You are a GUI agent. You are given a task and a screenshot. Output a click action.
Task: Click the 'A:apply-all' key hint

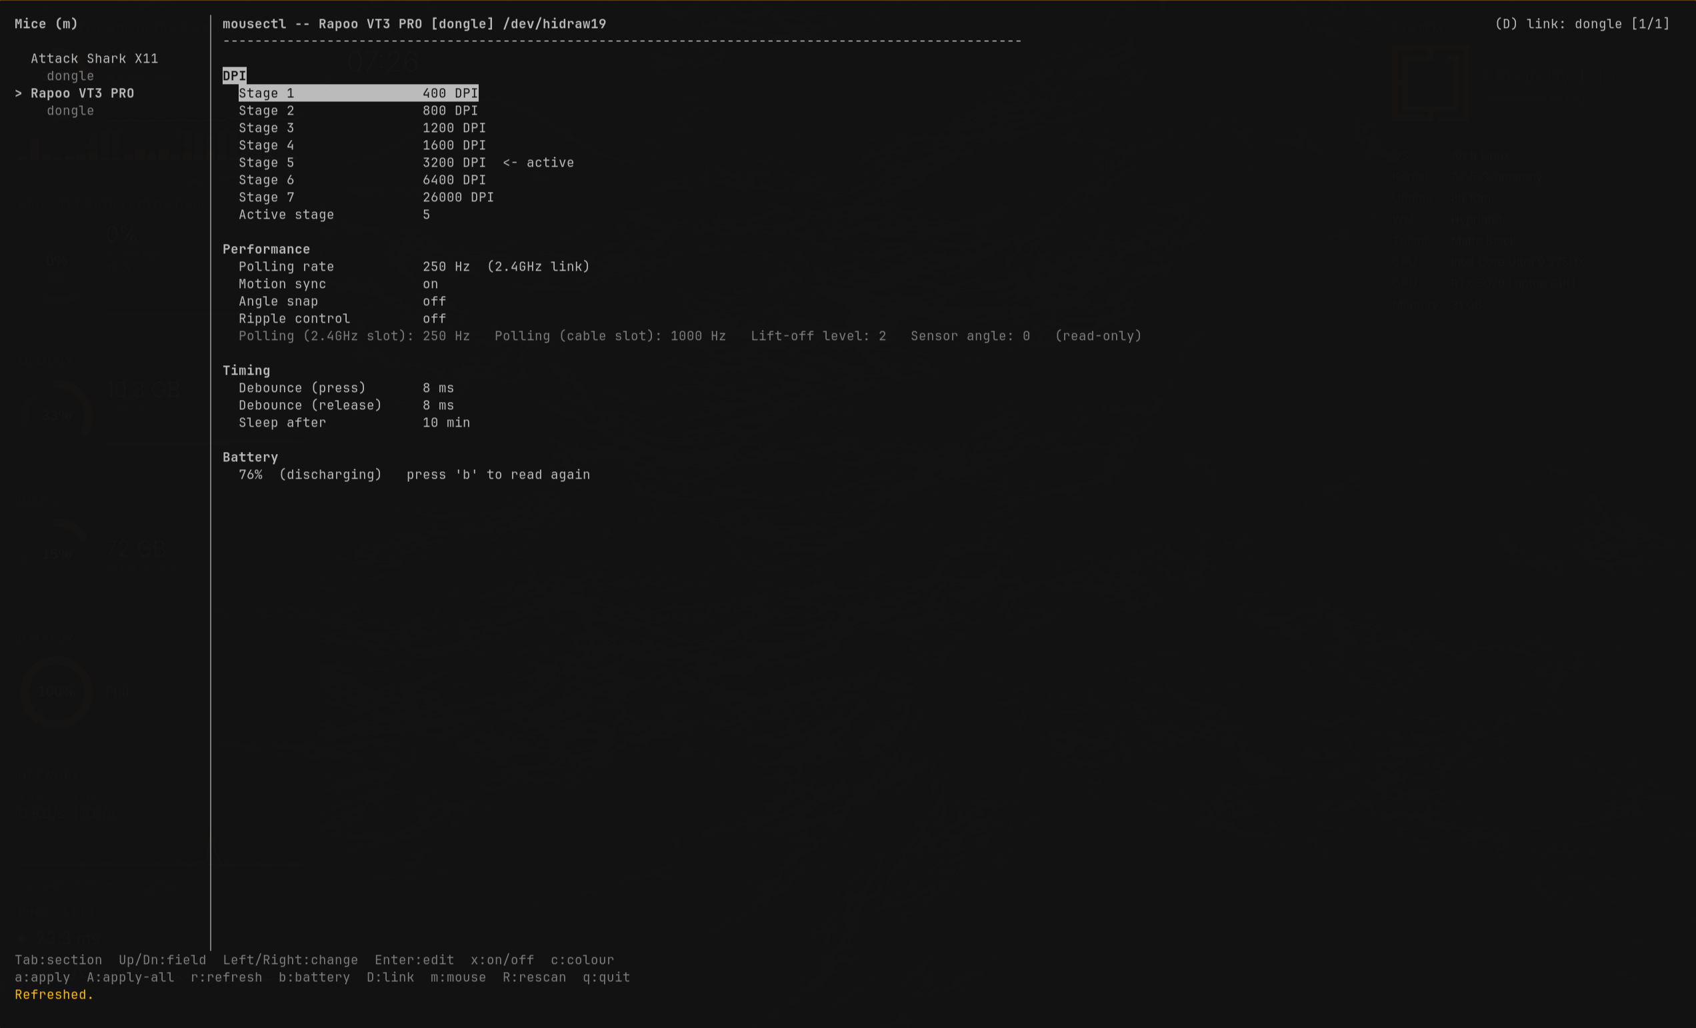coord(131,977)
